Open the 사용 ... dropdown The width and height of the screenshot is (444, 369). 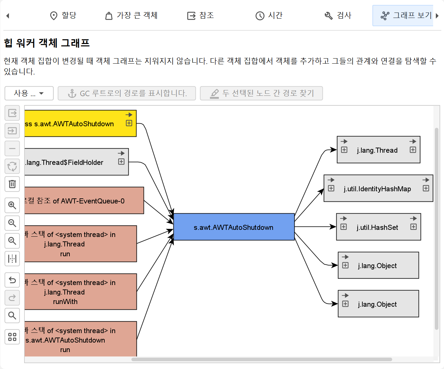tap(29, 93)
